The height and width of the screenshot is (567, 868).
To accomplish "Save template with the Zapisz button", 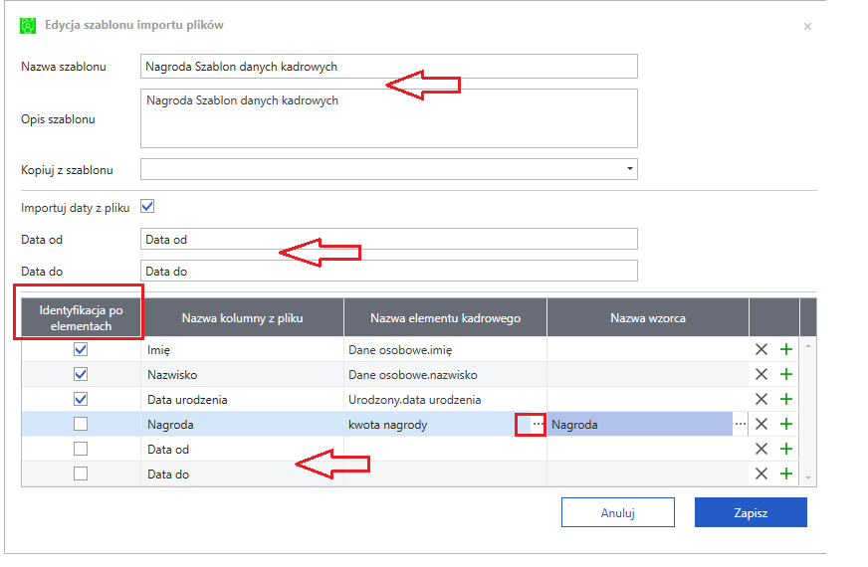I will [x=751, y=512].
